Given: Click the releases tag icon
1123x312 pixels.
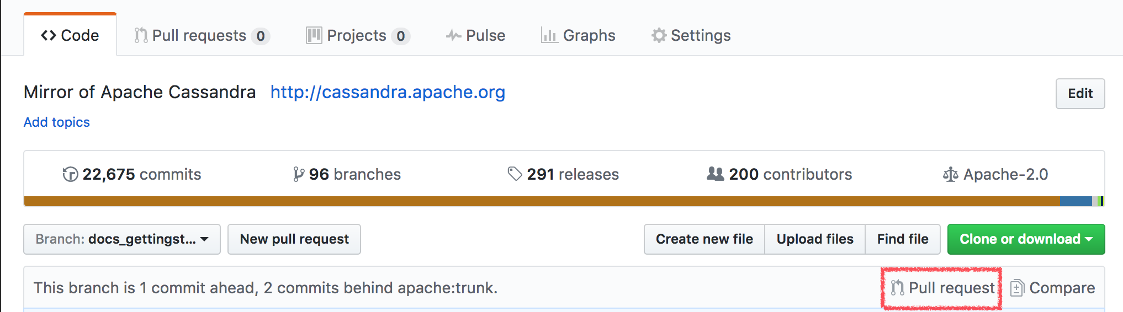Looking at the screenshot, I should (x=515, y=174).
